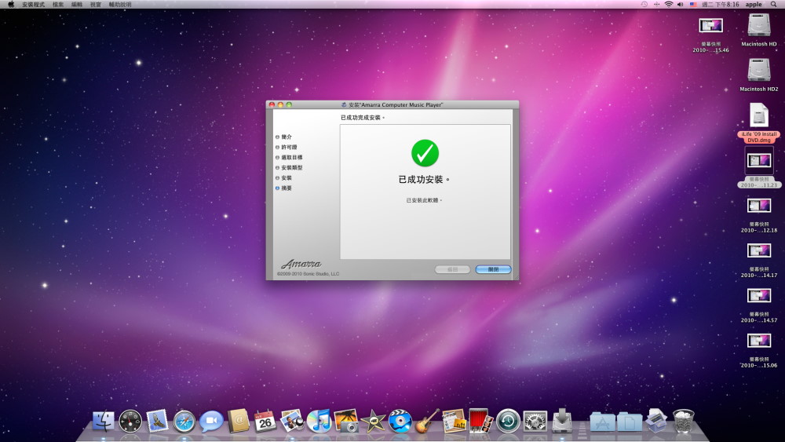Open Finder from the Dock
The height and width of the screenshot is (442, 785).
[x=103, y=421]
